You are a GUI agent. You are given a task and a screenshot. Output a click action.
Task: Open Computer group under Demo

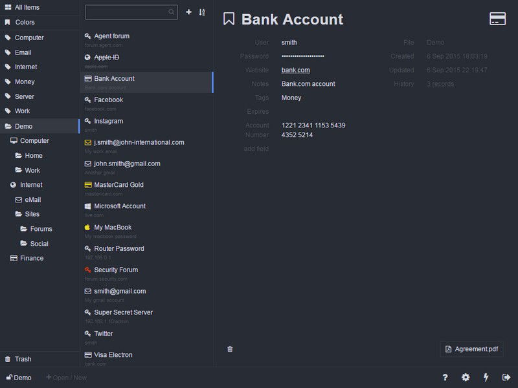(39, 141)
